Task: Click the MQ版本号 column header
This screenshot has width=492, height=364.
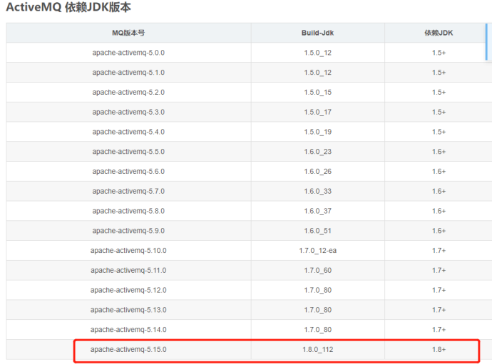Action: tap(128, 33)
